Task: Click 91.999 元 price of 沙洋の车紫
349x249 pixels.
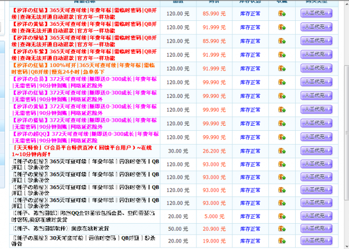Action: (x=214, y=55)
